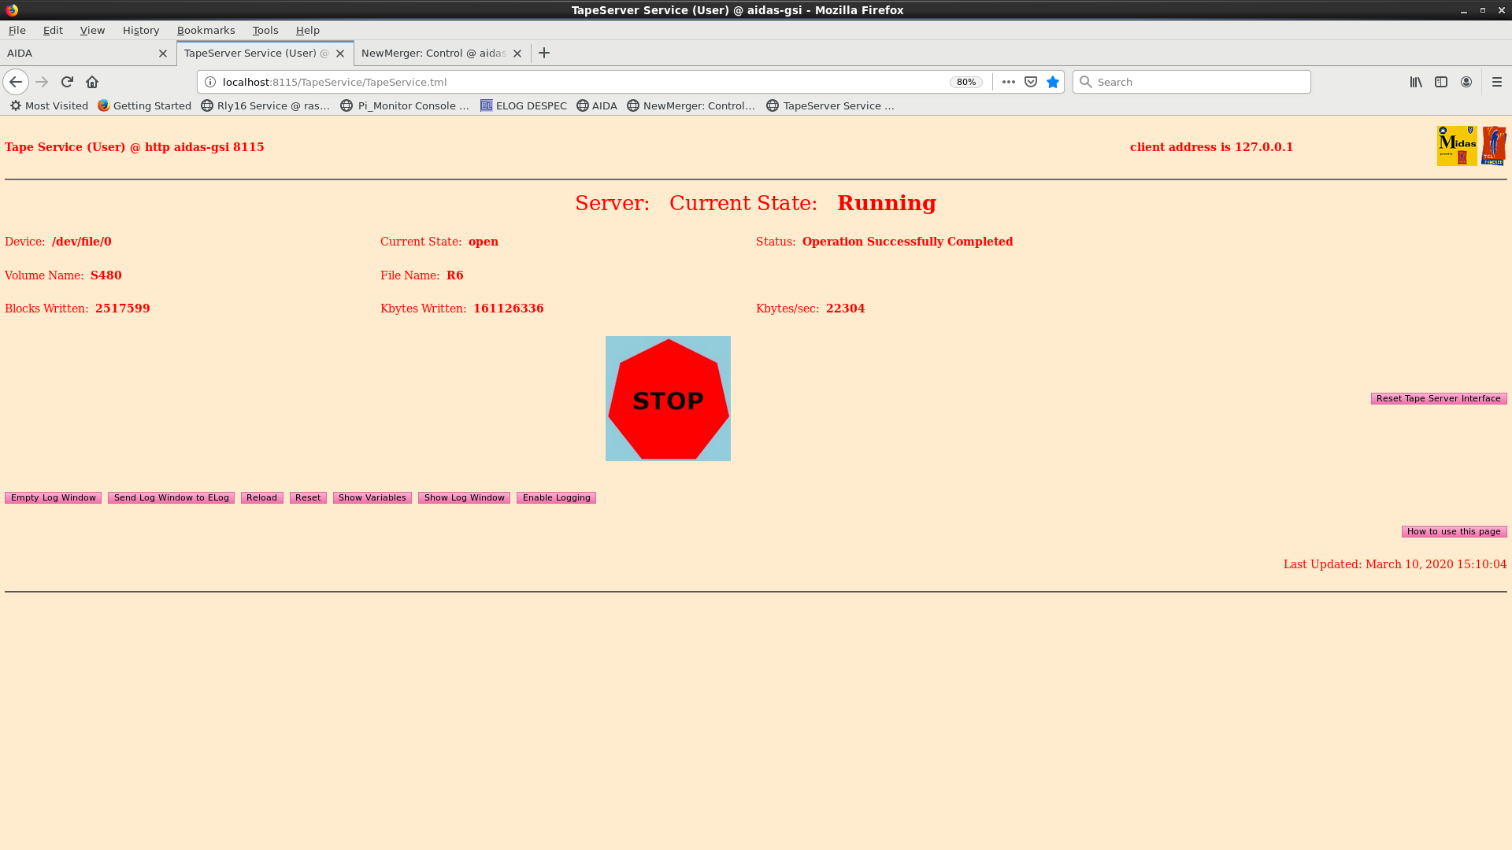Click Reset Tape Server Interface button
The height and width of the screenshot is (850, 1512).
[x=1438, y=398]
